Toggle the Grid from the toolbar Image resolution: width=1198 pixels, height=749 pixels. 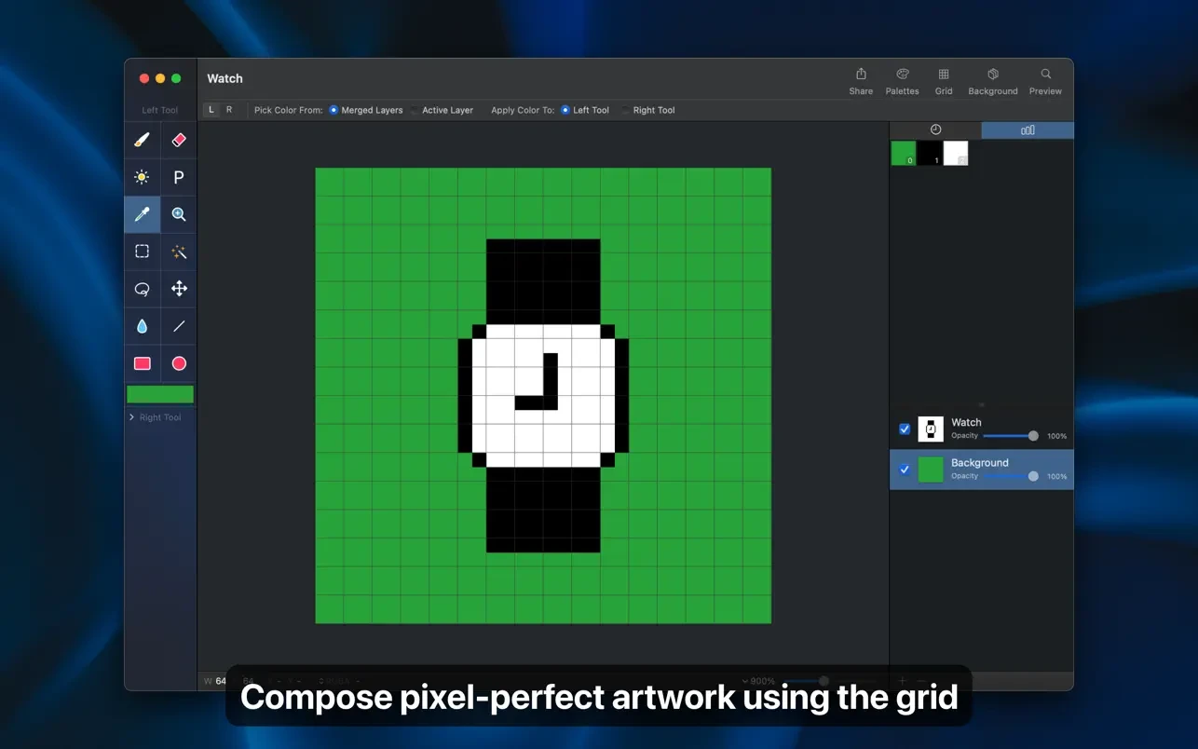944,81
